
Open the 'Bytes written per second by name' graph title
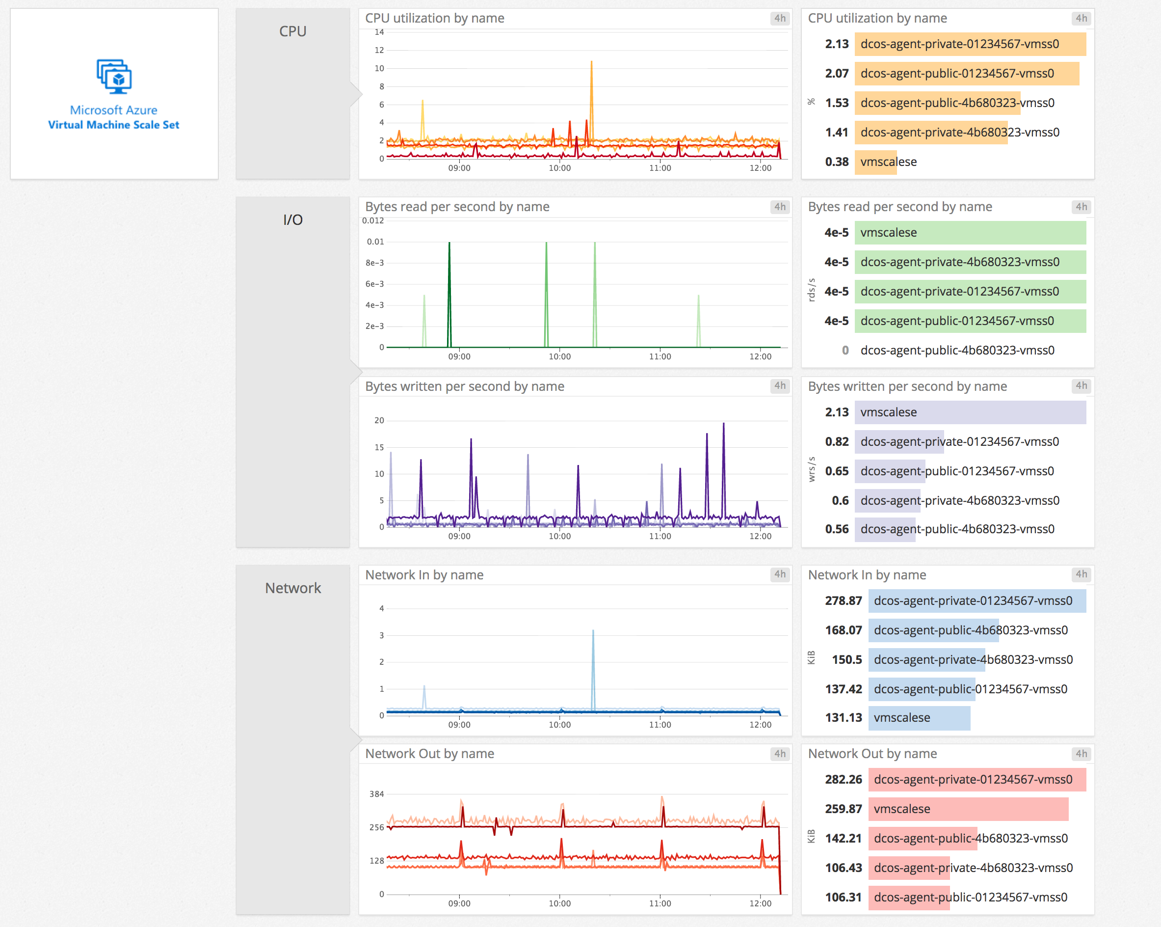point(464,386)
